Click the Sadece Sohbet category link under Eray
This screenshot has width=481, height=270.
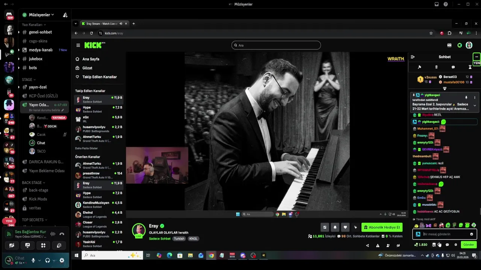tap(160, 238)
